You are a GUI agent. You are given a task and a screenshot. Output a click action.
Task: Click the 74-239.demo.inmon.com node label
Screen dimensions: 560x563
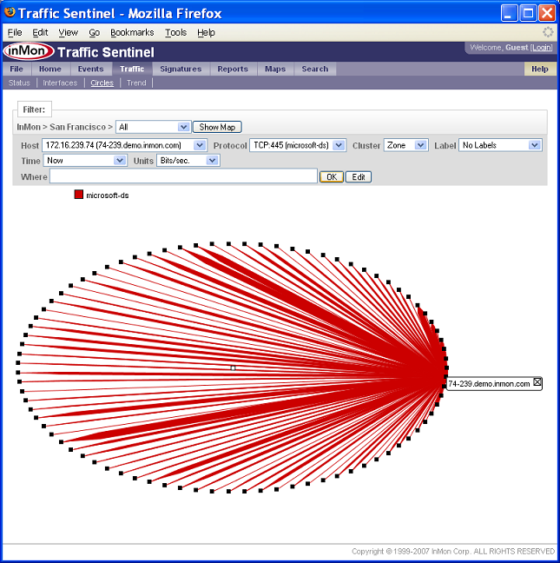(x=489, y=384)
